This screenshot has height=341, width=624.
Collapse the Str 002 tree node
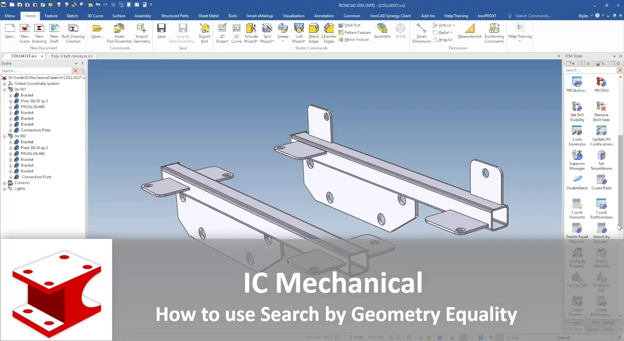pyautogui.click(x=4, y=136)
